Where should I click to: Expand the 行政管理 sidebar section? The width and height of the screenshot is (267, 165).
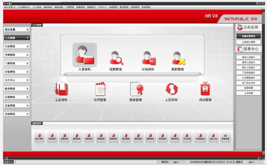(x=17, y=47)
